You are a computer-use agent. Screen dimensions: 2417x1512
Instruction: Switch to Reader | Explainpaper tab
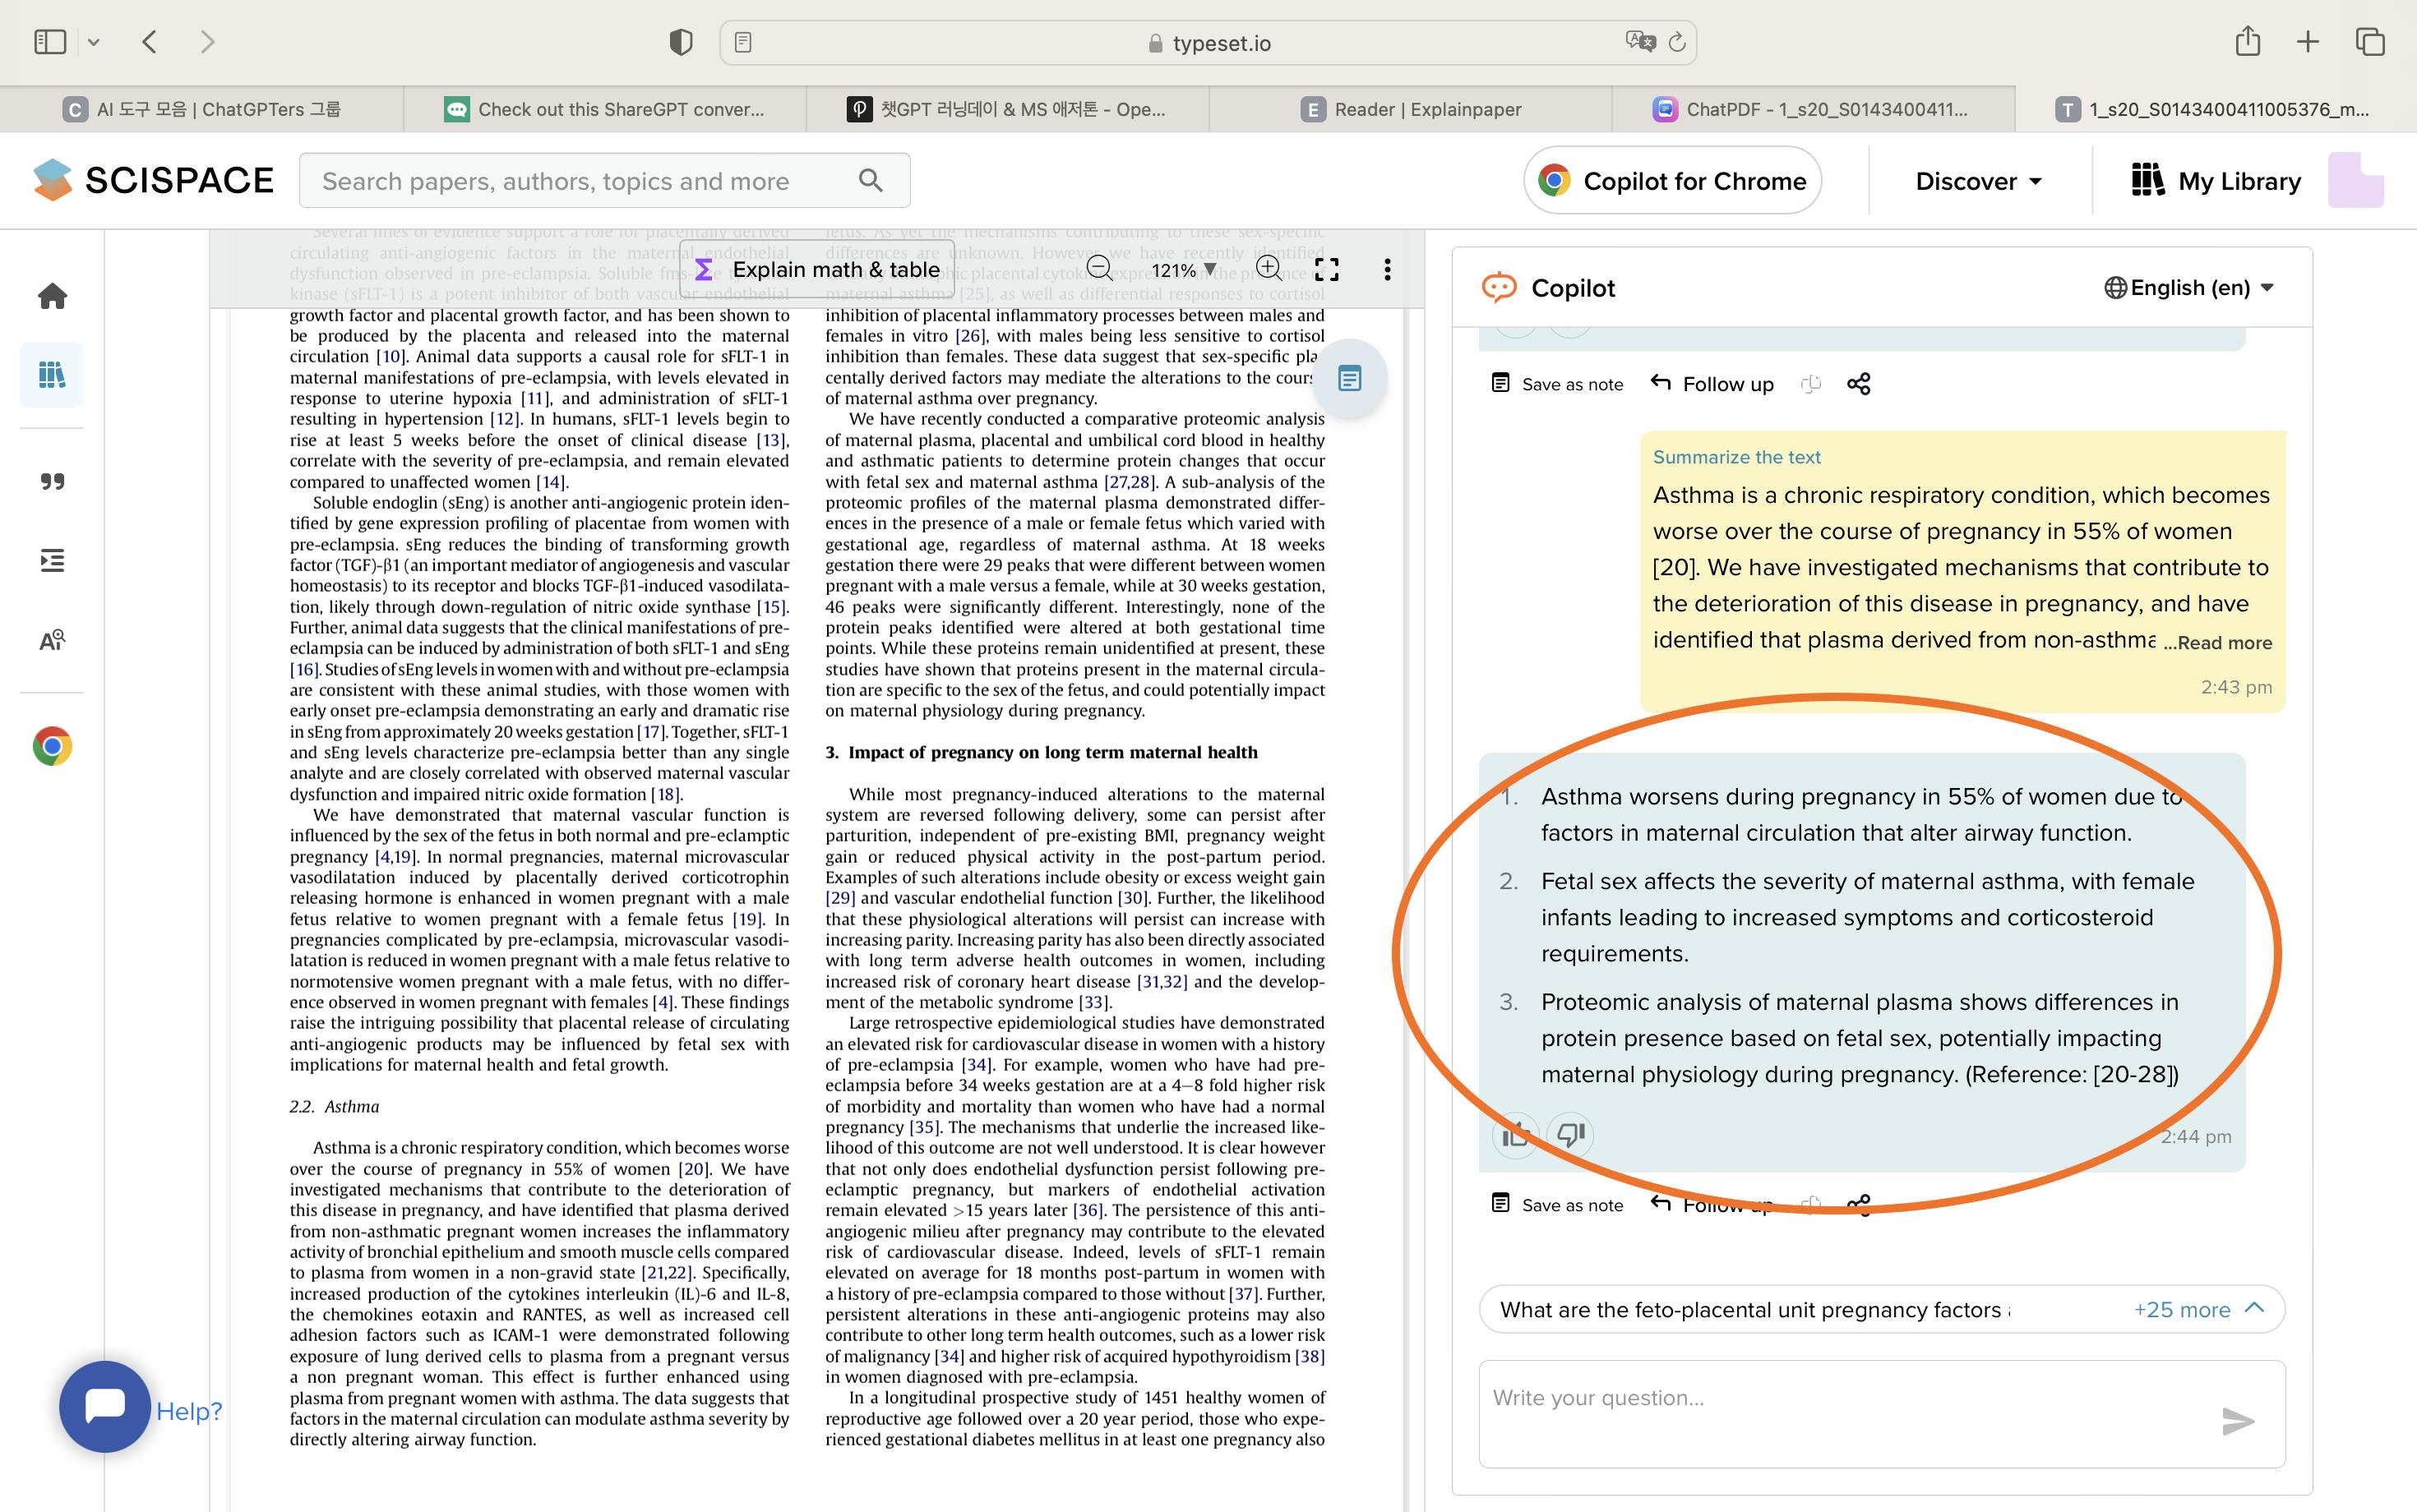pos(1411,109)
